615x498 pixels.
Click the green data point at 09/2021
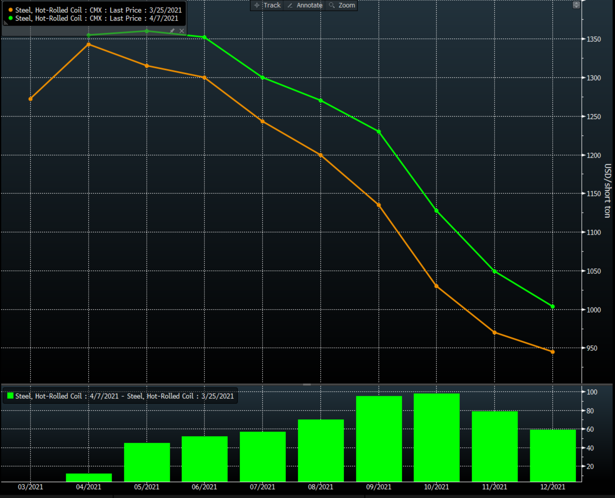[379, 132]
